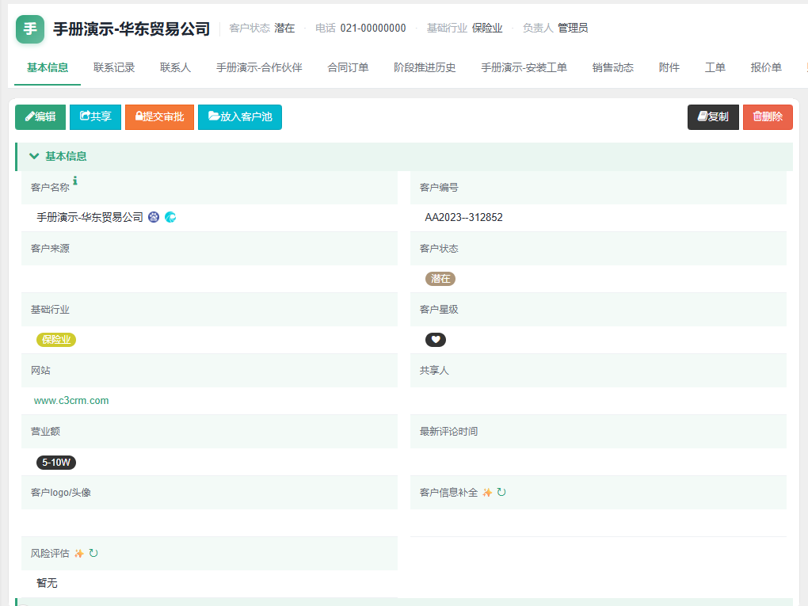Click customer number AA2023--312852

pyautogui.click(x=463, y=218)
